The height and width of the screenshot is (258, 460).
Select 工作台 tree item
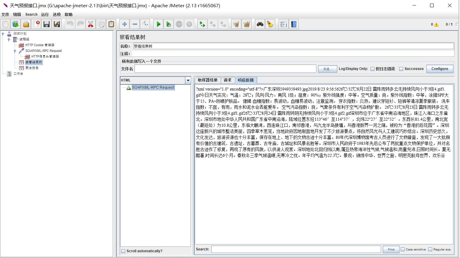[x=18, y=74]
